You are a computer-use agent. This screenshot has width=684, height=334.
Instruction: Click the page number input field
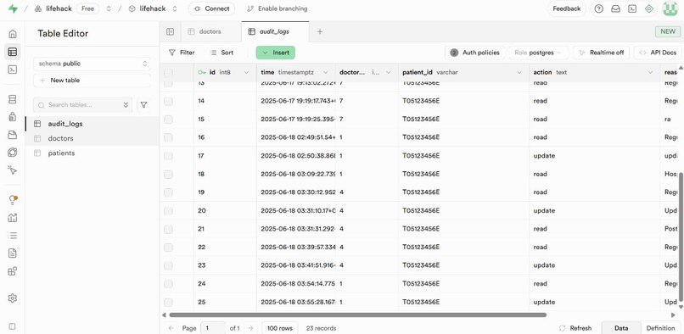point(212,328)
